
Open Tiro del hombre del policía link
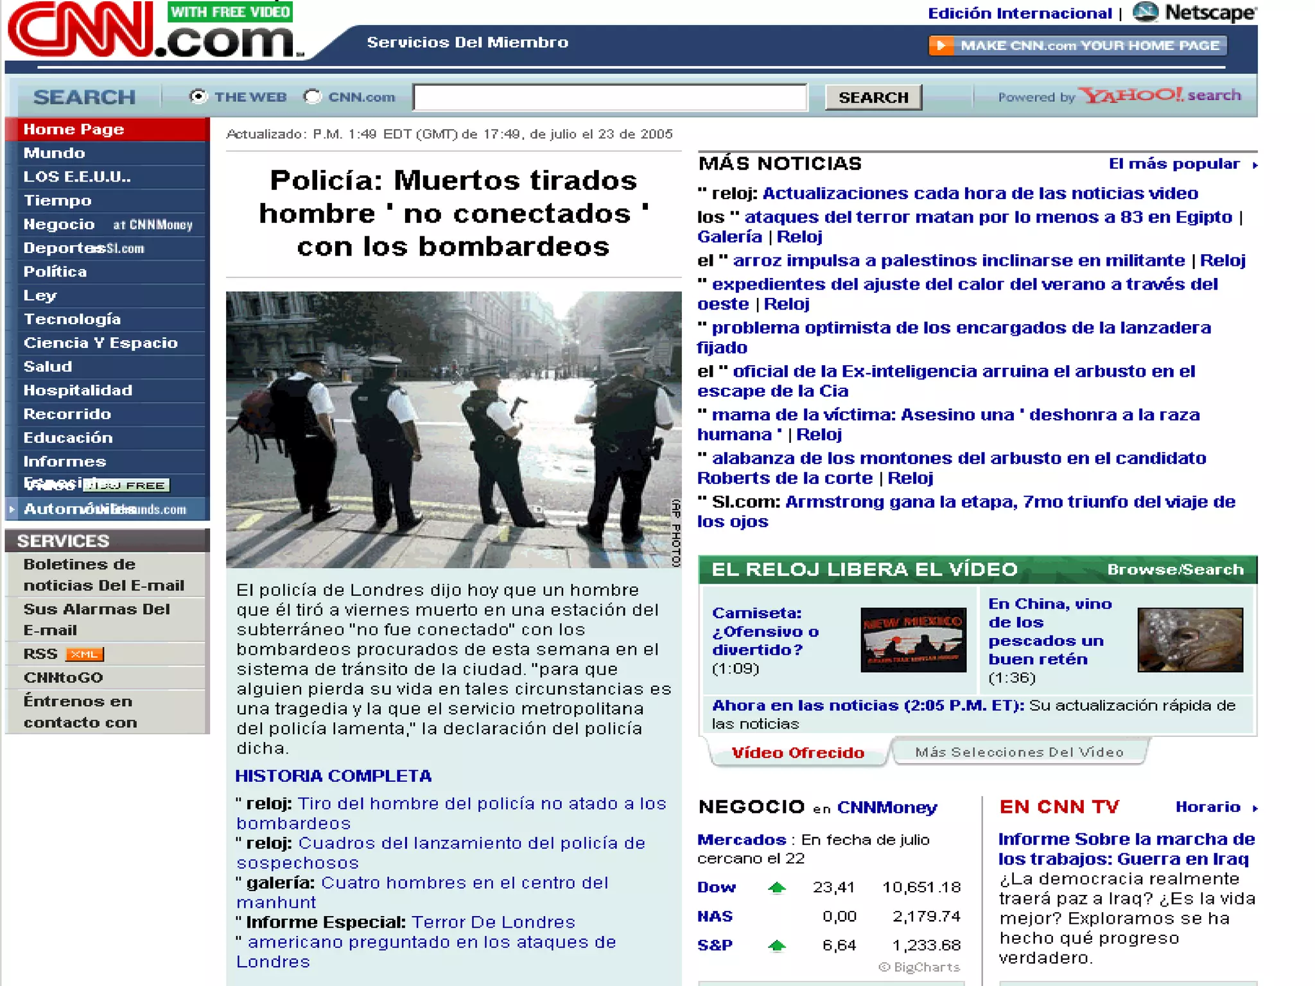point(451,813)
